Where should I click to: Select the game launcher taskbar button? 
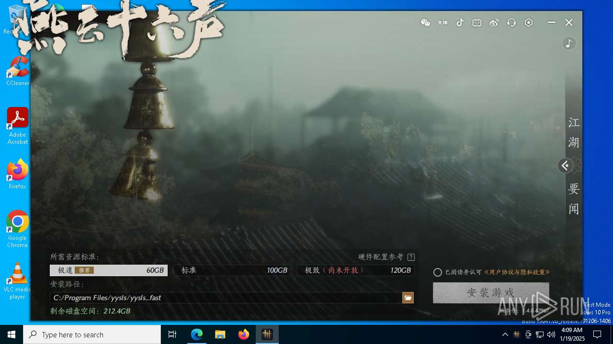click(267, 334)
